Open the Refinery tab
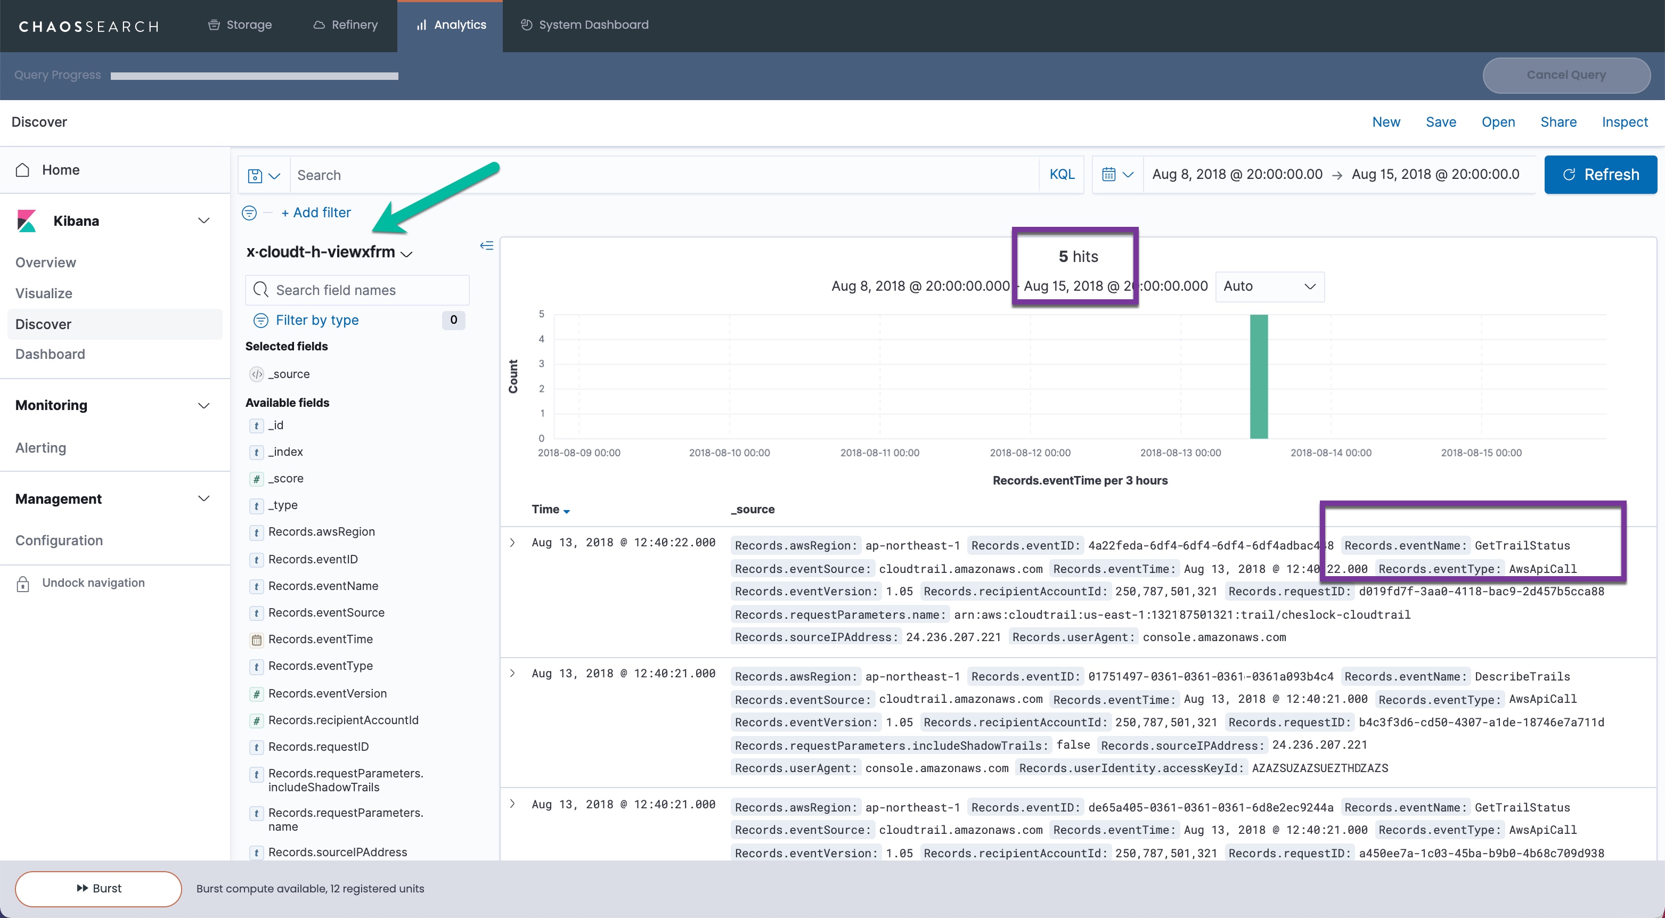Viewport: 1665px width, 918px height. coord(345,24)
